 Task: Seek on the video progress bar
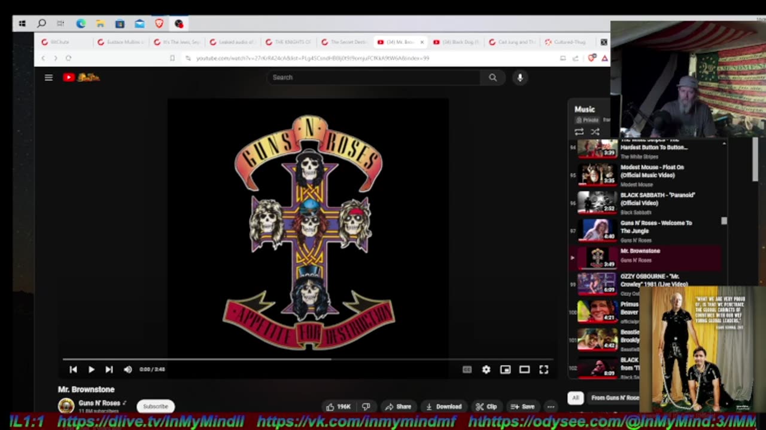(308, 360)
